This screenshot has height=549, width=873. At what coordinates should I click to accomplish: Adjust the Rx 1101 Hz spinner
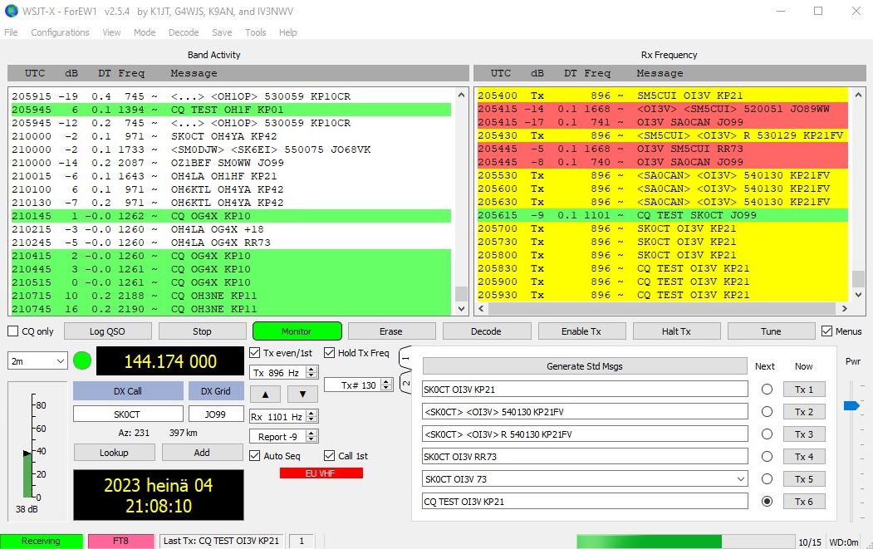[x=311, y=416]
